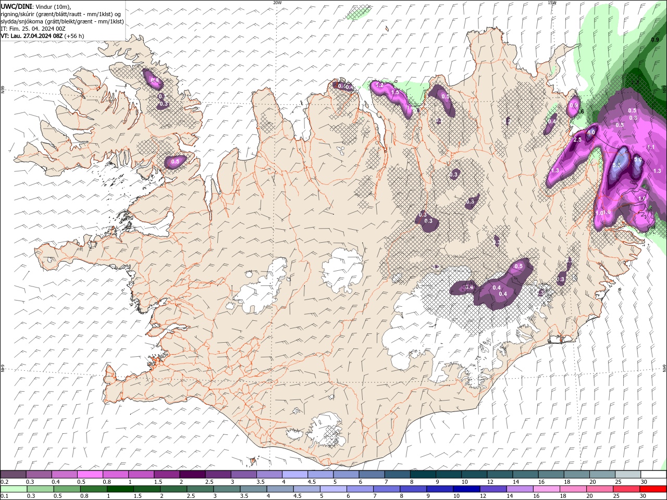
Task: Click the bright pink swatch between 0.5 and 0.8 in top legend
Action: (90, 474)
